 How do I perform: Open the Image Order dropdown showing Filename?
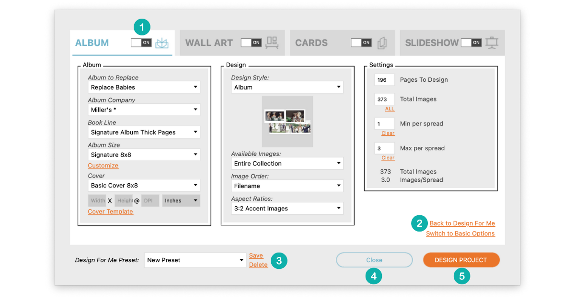click(x=287, y=186)
